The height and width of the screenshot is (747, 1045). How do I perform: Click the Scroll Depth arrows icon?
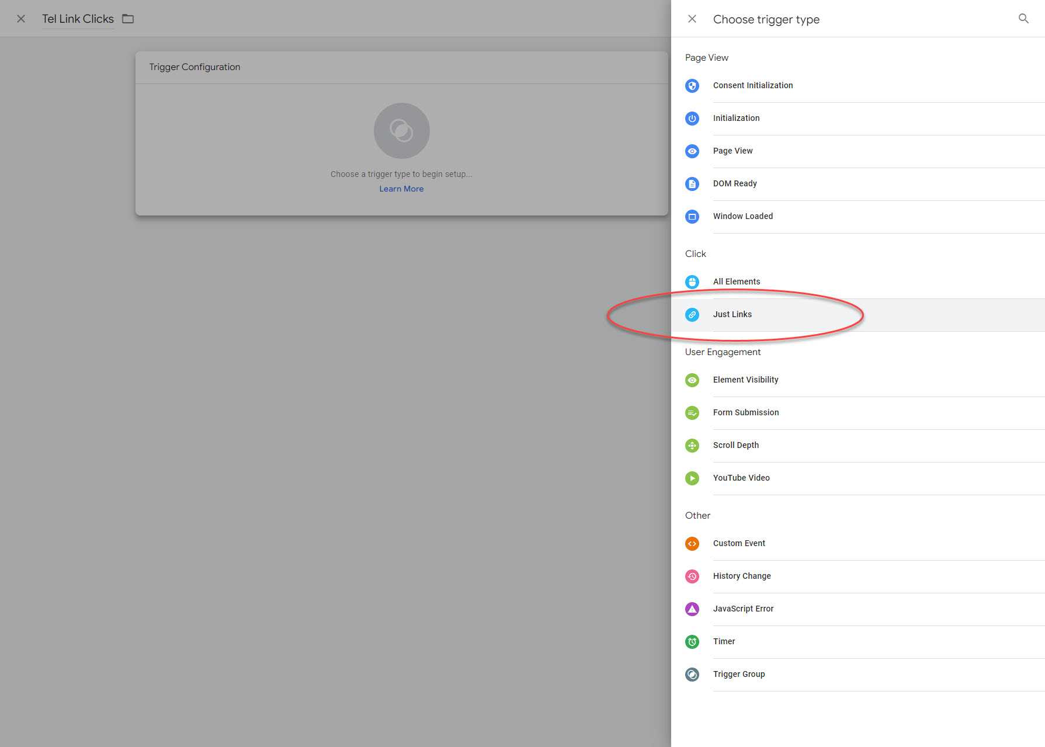tap(692, 446)
